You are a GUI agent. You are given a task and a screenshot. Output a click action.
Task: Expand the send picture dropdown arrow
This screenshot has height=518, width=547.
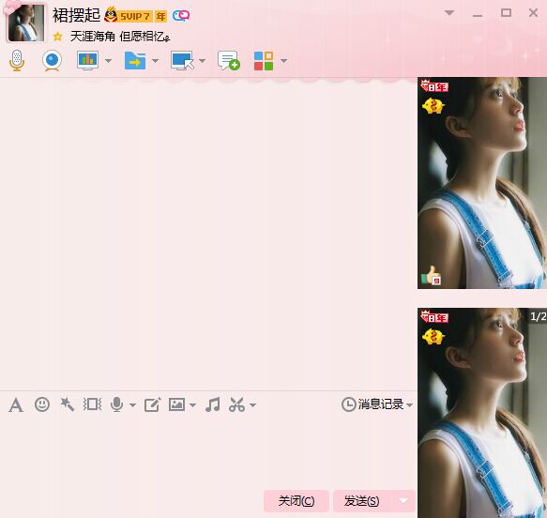pyautogui.click(x=192, y=405)
